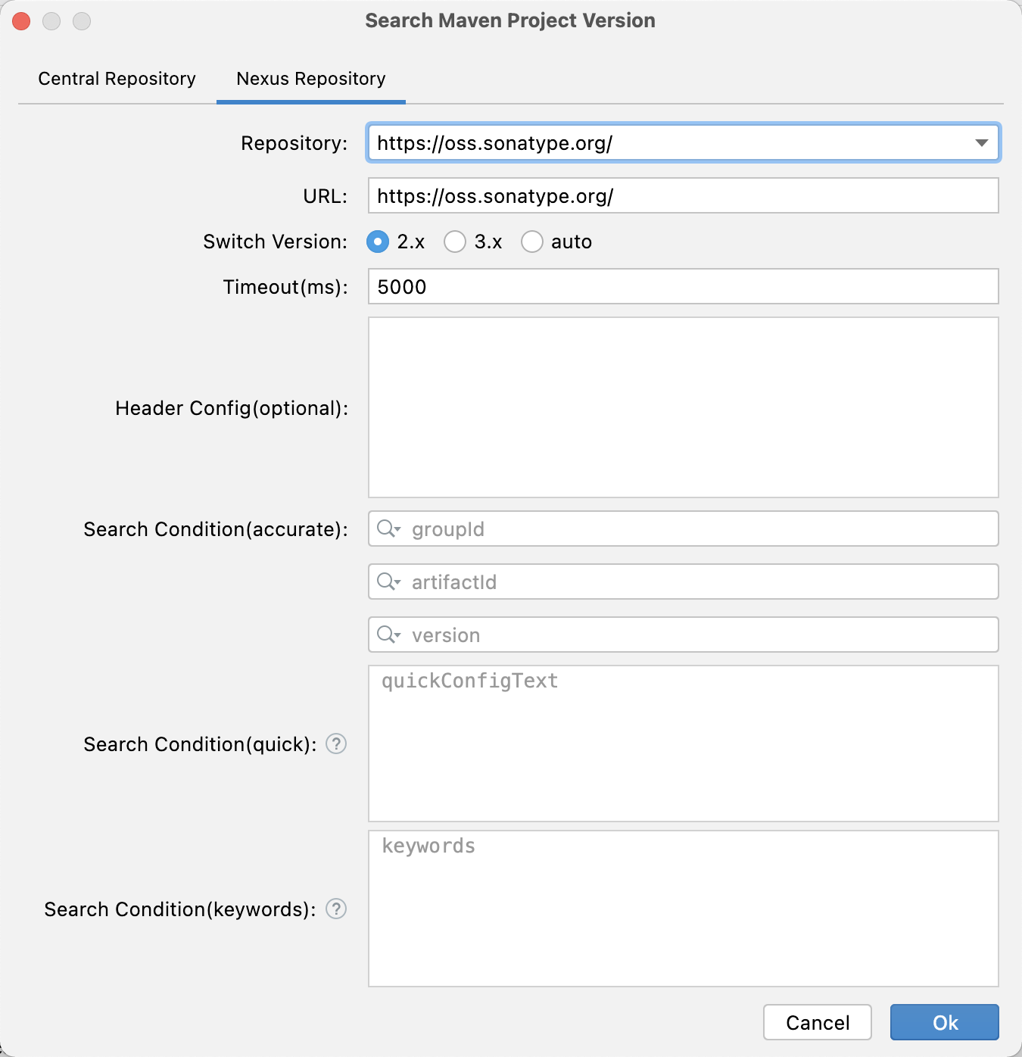
Task: Click the groupId search field
Action: pyautogui.click(x=684, y=528)
